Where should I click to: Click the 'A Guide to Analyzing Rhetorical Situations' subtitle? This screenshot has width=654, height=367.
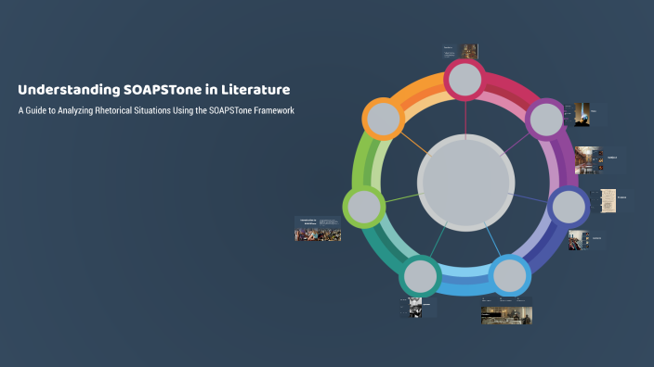click(156, 110)
